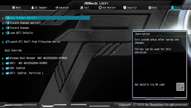Click the Load UEFI Defaults icon

(x=7, y=33)
